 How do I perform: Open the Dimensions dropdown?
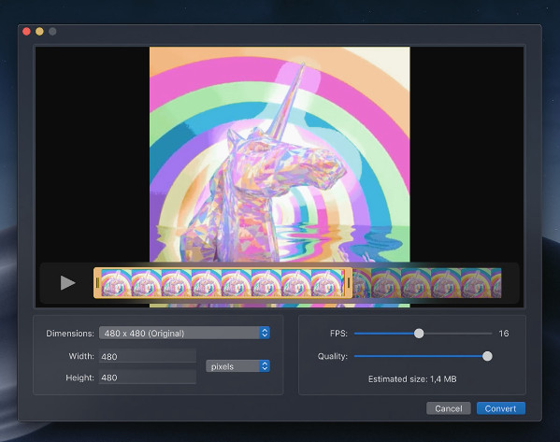pos(184,333)
